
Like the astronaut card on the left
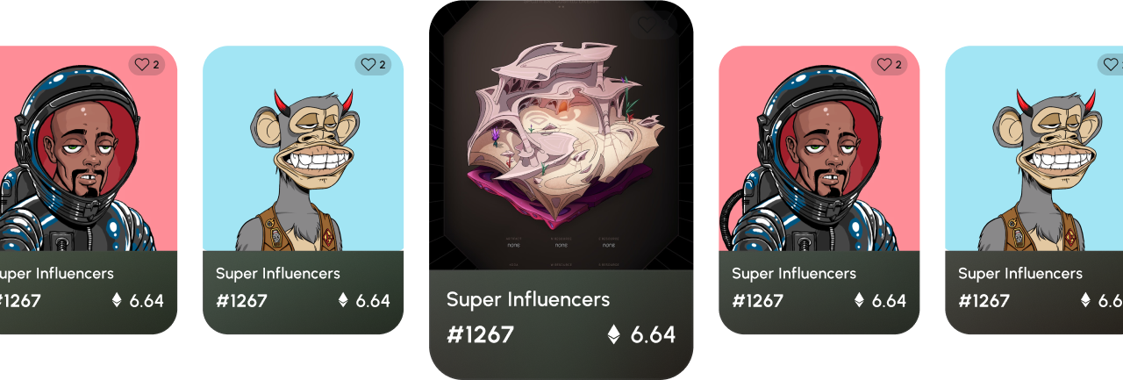(x=147, y=64)
